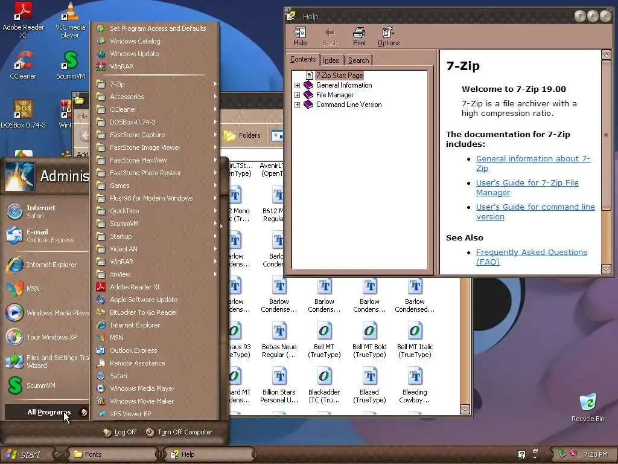618x464 pixels.
Task: Open User's Guide for 7-Zip File Manager link
Action: (x=527, y=187)
